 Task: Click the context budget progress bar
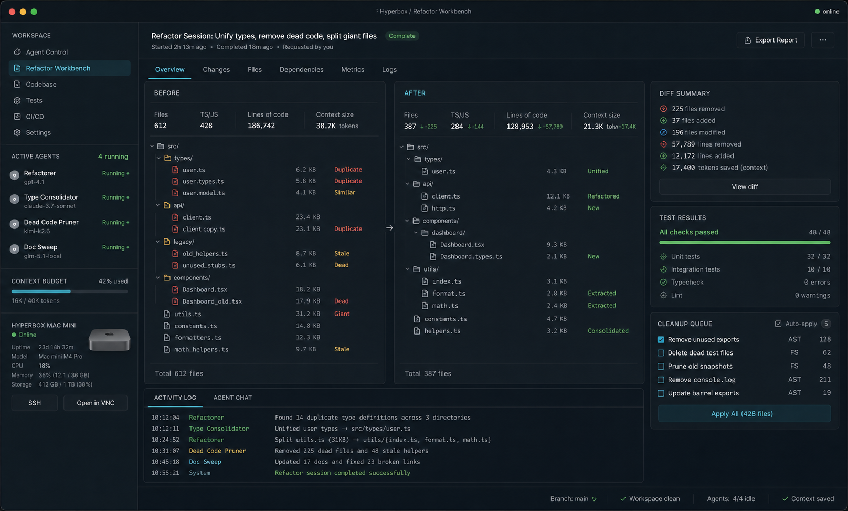(69, 291)
